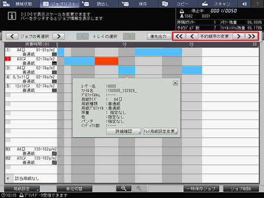
Task: Open the ジョブリスト tab
Action: click(x=59, y=4)
